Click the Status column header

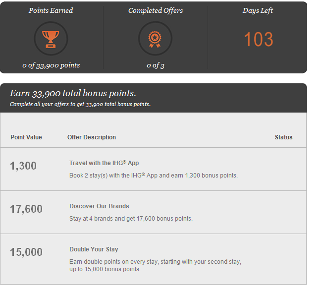[x=283, y=137]
